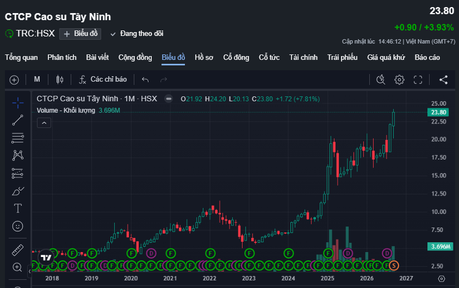Open the Tổng quan tab
This screenshot has height=288, width=459.
click(x=21, y=57)
